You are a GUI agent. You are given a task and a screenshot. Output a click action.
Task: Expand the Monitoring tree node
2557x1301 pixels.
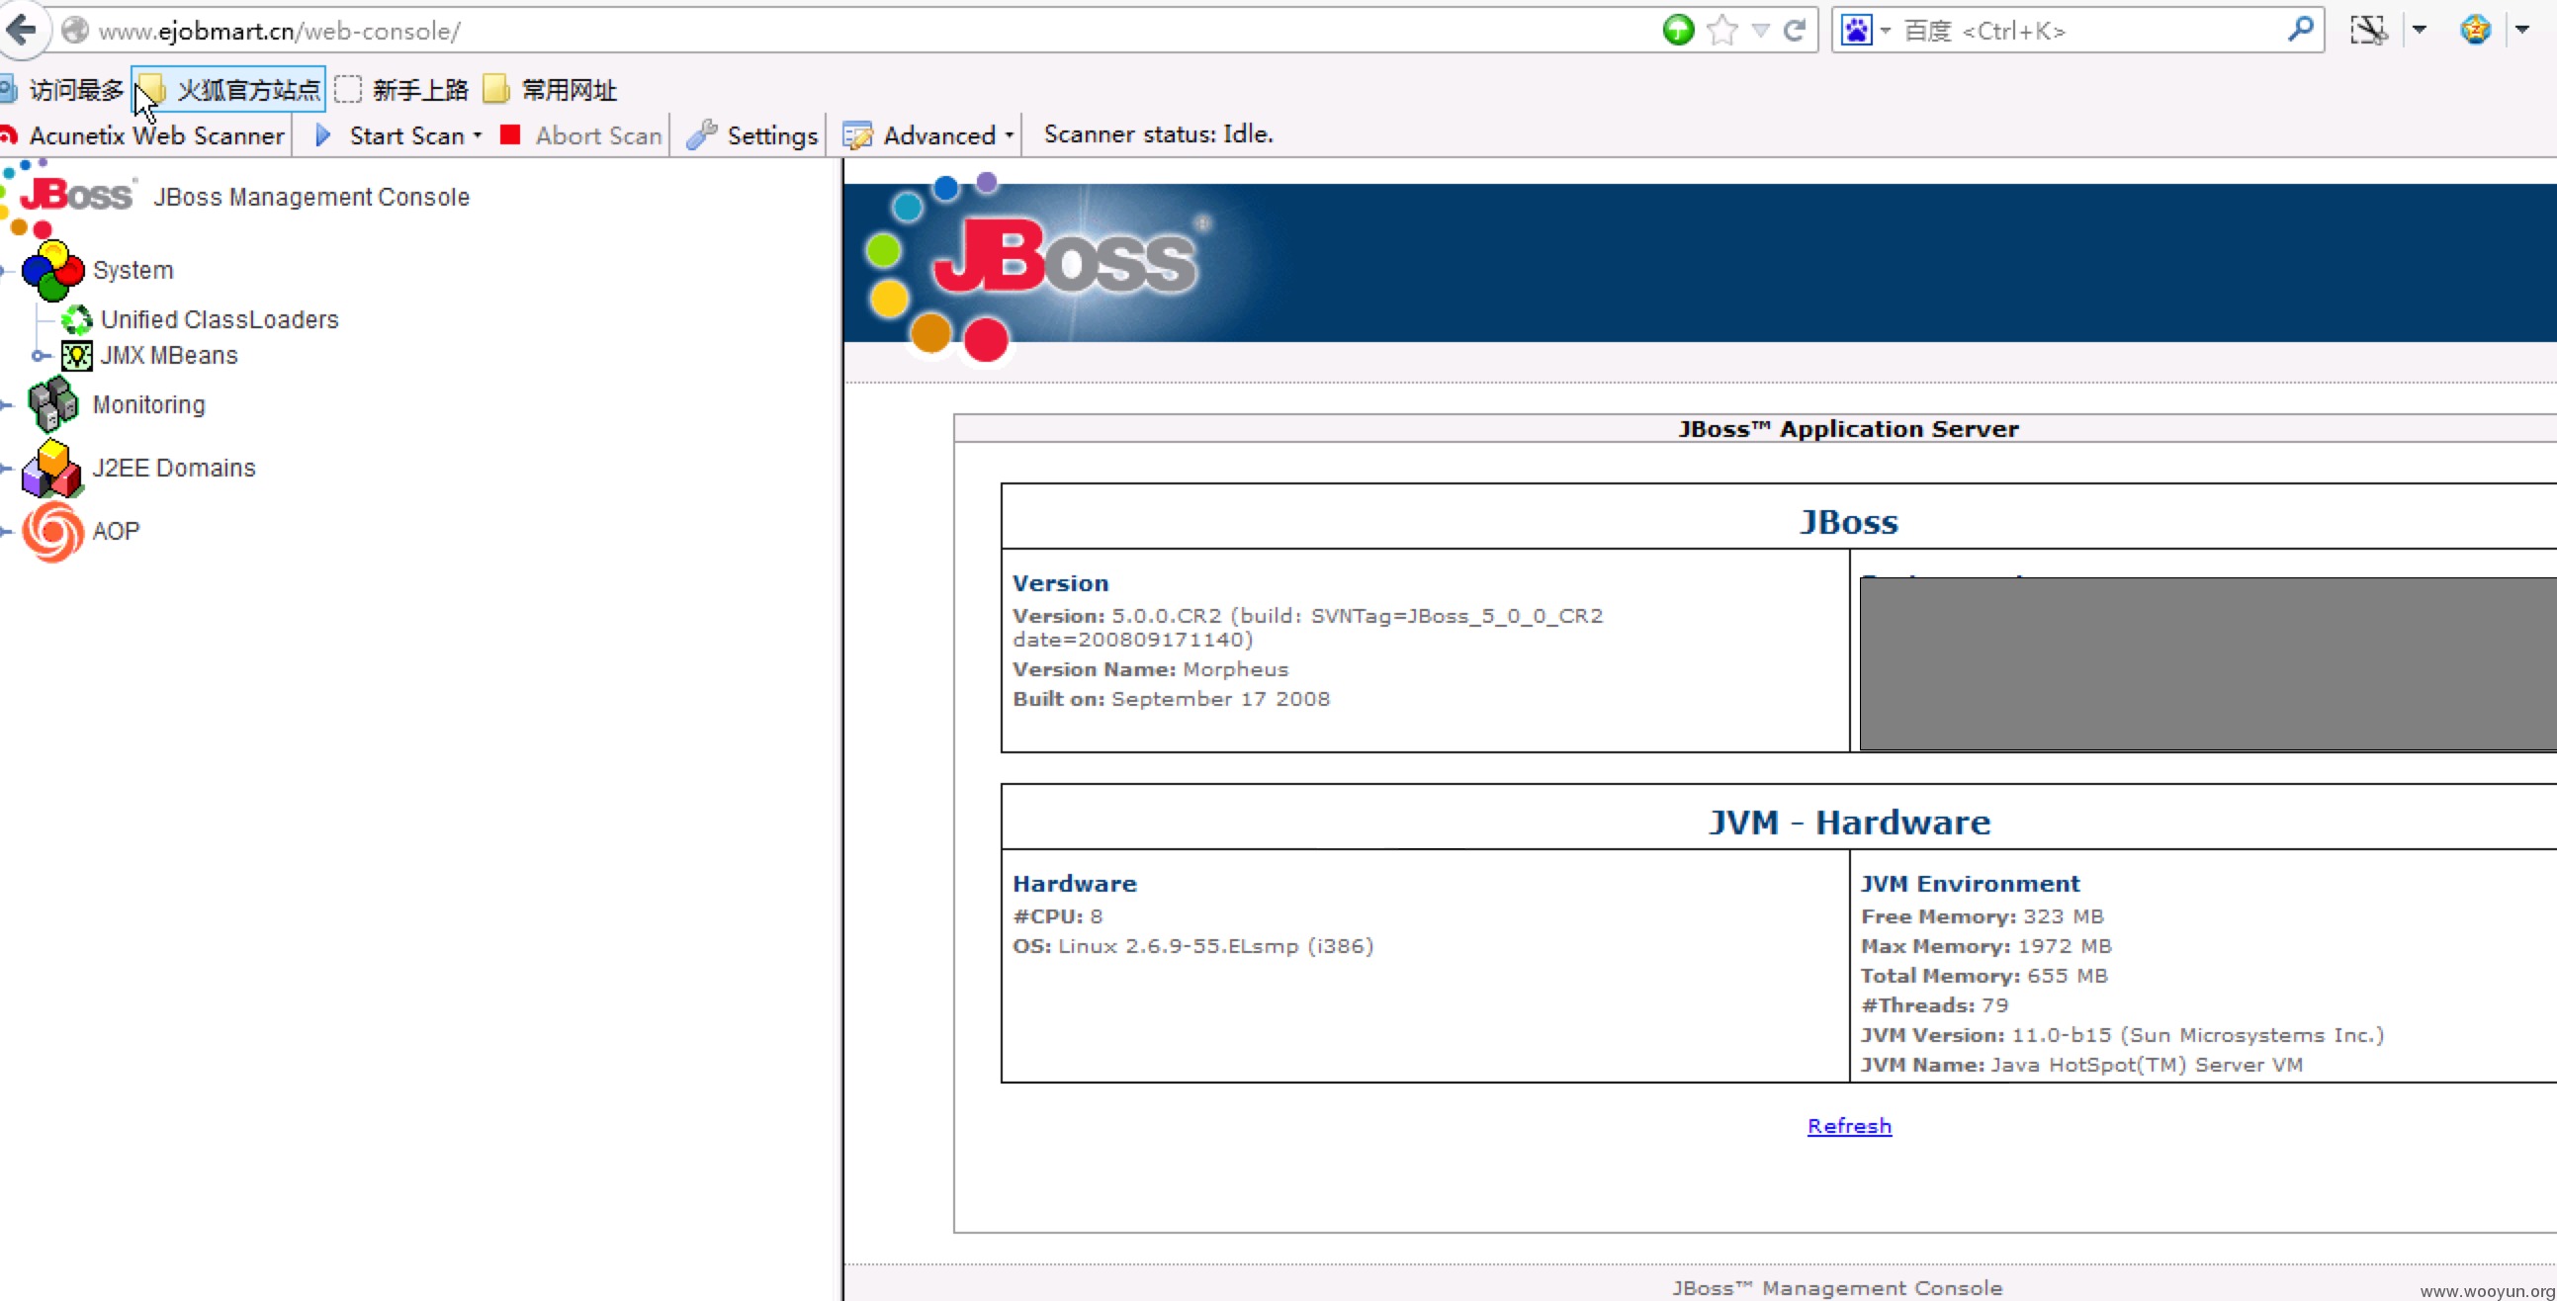5,405
